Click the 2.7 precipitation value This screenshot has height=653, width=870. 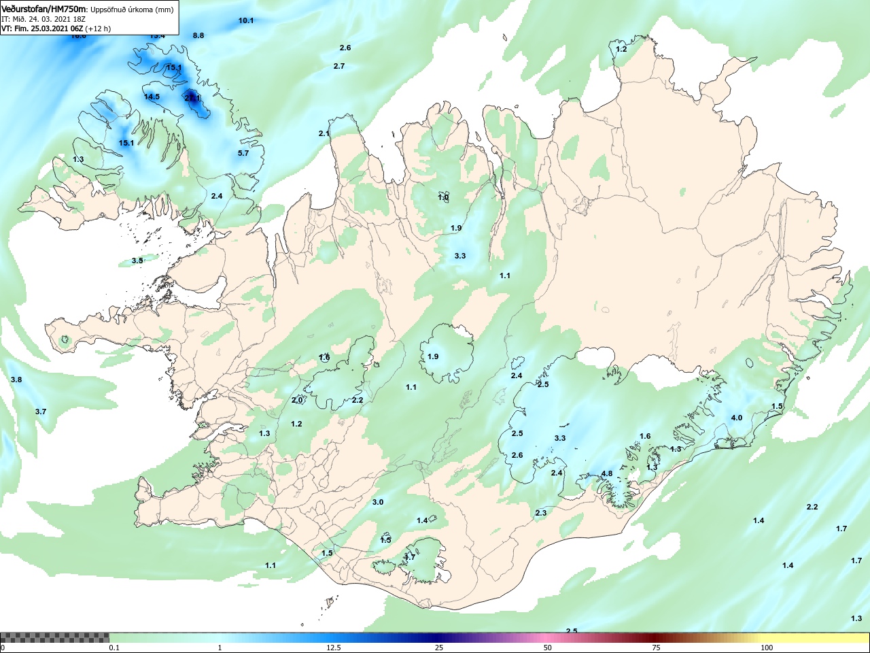click(x=339, y=66)
